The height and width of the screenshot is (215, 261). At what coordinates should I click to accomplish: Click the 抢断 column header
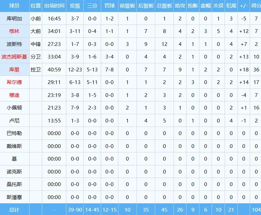tap(193, 6)
